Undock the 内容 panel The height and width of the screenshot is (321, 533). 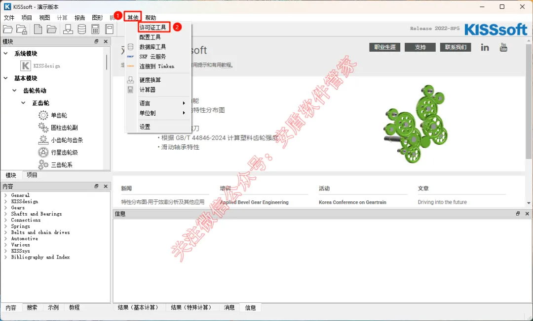(96, 187)
